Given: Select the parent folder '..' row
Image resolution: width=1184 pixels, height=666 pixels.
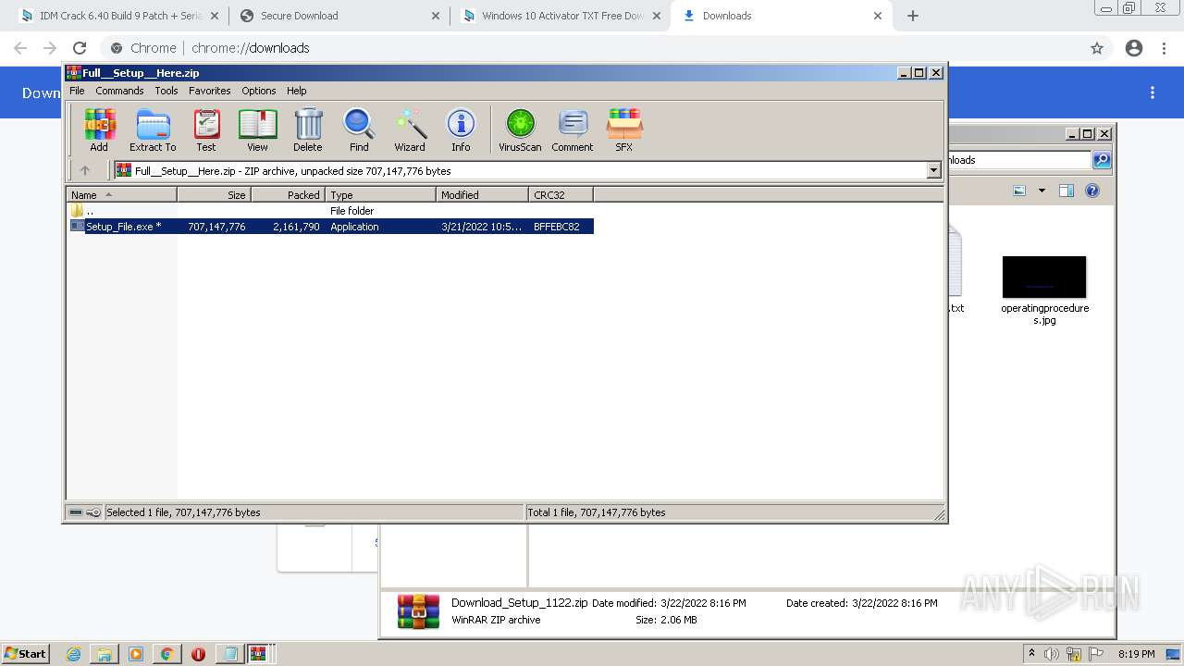Looking at the screenshot, I should coord(330,211).
